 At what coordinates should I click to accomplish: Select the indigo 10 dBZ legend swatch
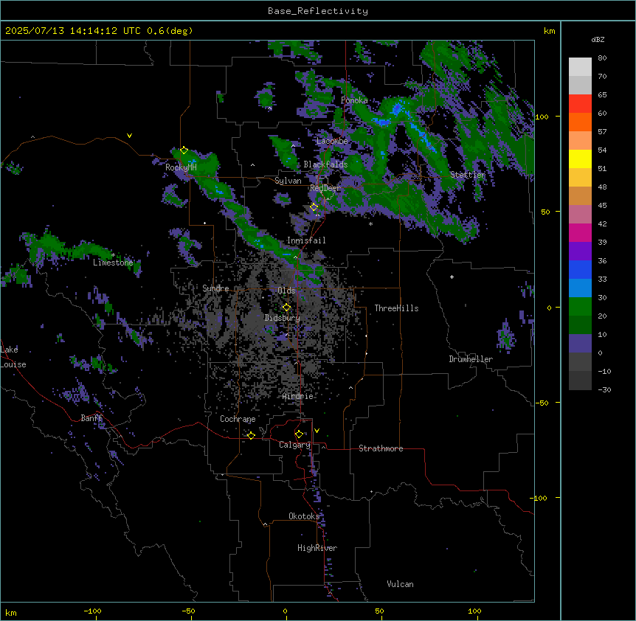[x=580, y=344]
